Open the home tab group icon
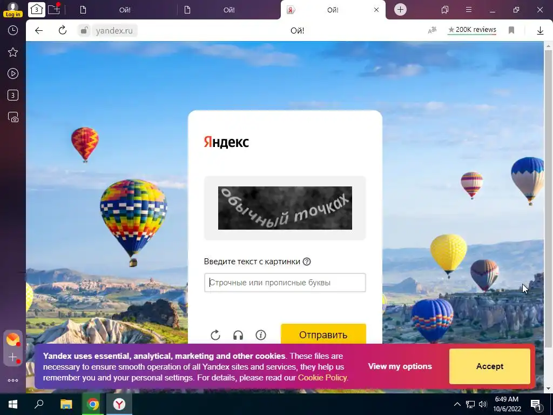 [x=37, y=10]
